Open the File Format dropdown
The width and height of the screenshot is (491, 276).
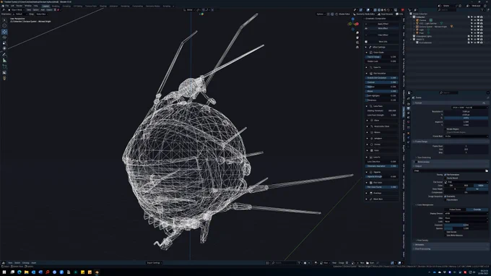(x=466, y=182)
